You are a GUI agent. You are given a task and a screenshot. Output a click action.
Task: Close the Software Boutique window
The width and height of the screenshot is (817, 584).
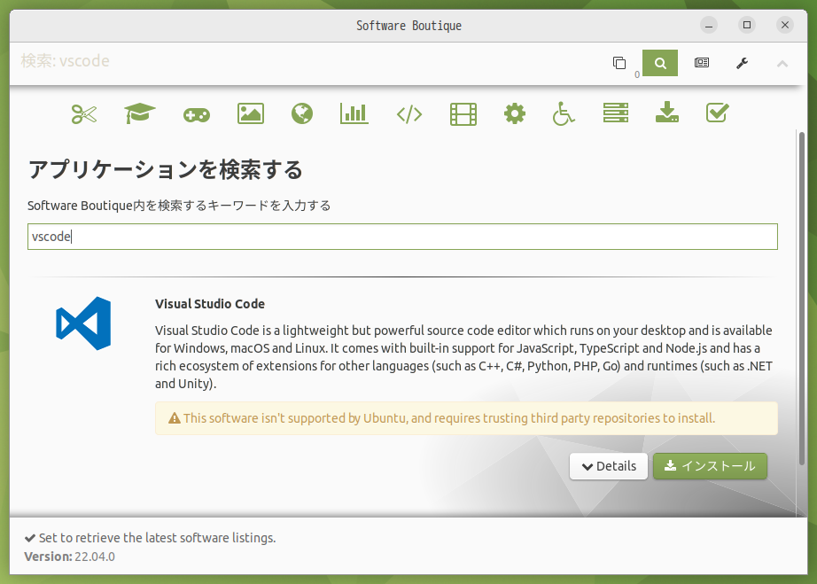click(785, 25)
